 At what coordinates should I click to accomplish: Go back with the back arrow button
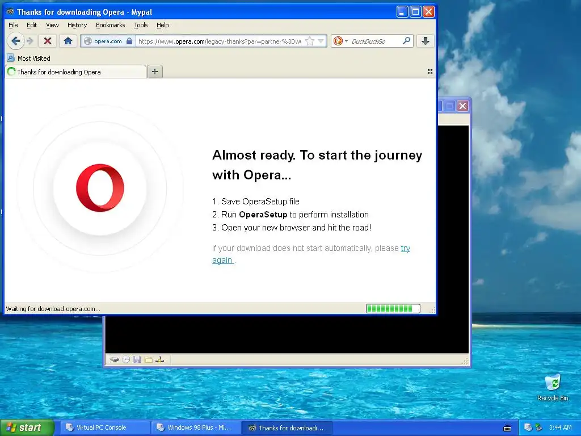point(15,41)
